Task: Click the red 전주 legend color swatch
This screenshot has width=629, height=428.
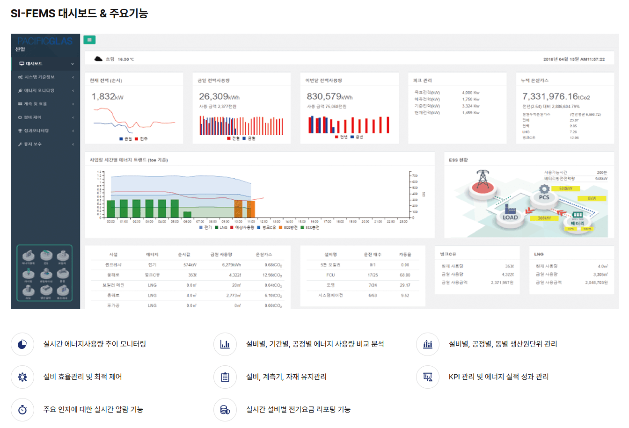Action: 137,139
